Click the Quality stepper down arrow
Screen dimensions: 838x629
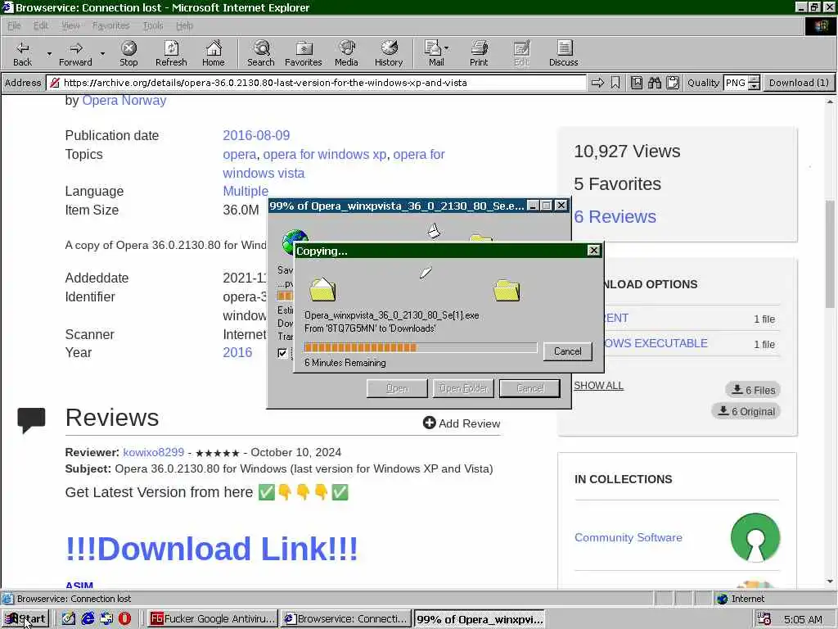click(x=754, y=86)
